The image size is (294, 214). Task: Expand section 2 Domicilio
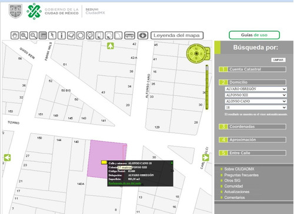(252, 82)
